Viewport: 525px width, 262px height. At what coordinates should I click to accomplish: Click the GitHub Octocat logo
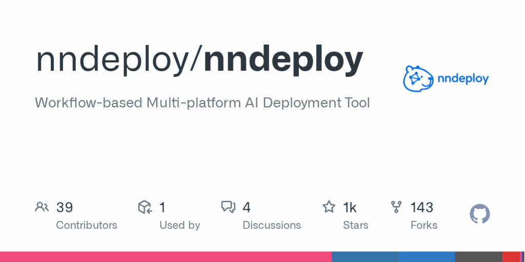pyautogui.click(x=480, y=214)
